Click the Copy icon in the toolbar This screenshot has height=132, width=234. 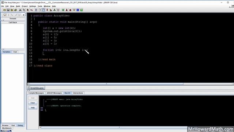[24, 10]
